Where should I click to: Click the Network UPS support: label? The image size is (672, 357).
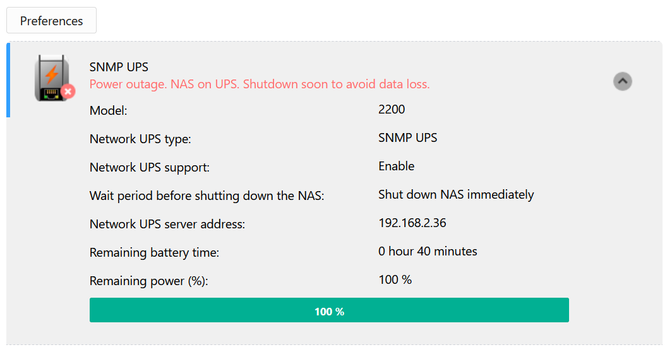tap(150, 168)
